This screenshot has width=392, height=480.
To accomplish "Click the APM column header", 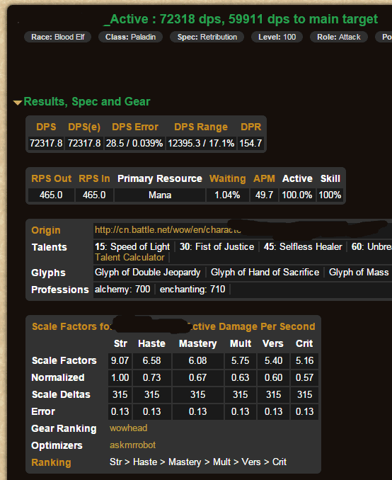I will [x=264, y=178].
